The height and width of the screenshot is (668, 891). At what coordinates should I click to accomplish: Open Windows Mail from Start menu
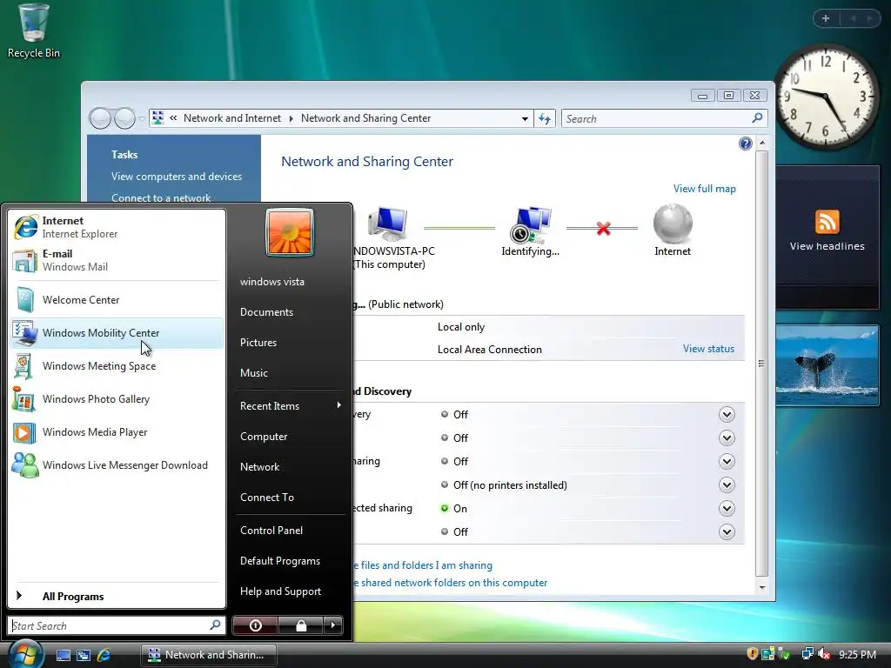pyautogui.click(x=117, y=260)
